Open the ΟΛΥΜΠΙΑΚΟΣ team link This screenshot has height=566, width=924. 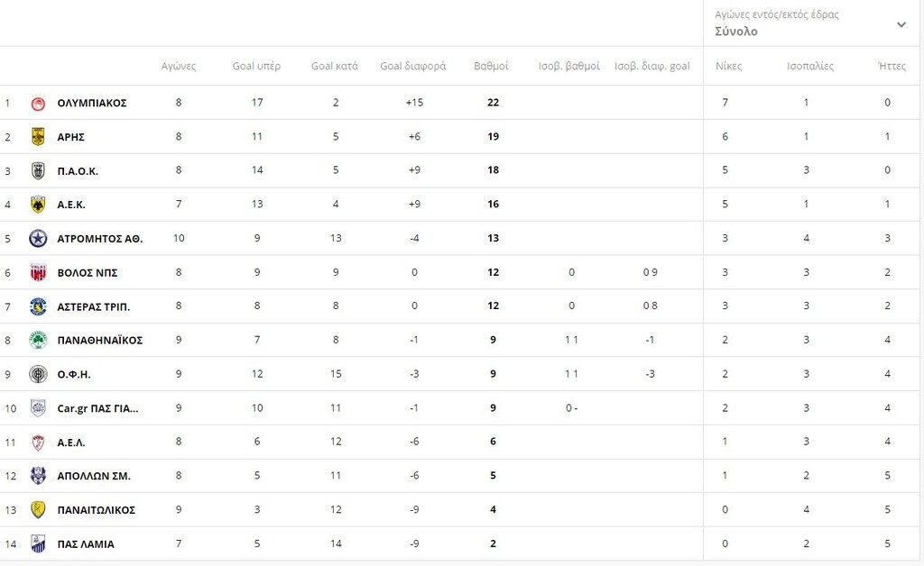point(92,103)
